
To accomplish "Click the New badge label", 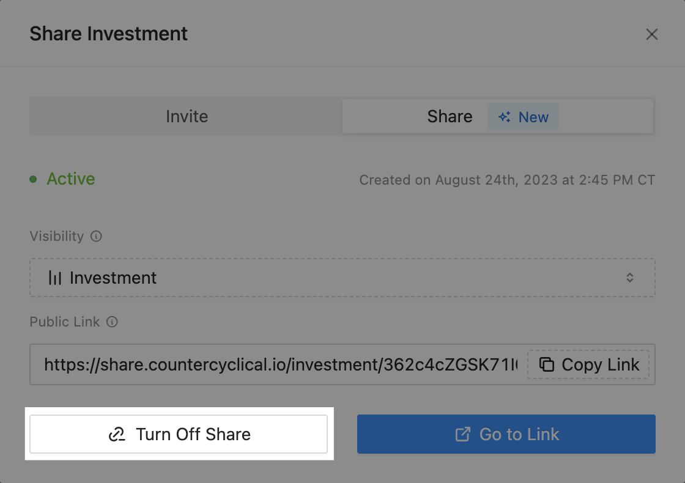I will 533,117.
